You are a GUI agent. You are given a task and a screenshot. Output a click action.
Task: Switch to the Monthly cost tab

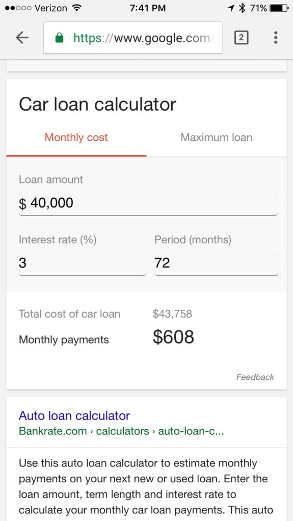76,137
